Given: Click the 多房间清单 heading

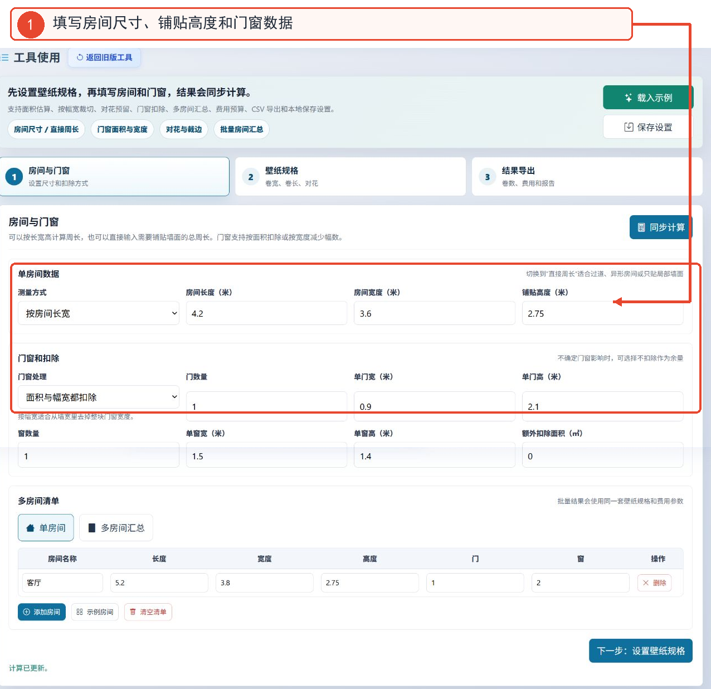Looking at the screenshot, I should pos(38,501).
